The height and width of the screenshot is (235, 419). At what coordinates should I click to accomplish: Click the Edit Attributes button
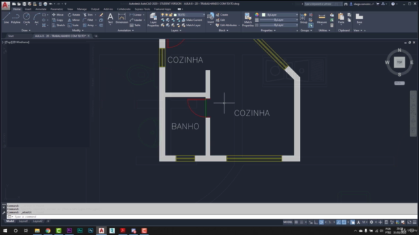coord(227,25)
